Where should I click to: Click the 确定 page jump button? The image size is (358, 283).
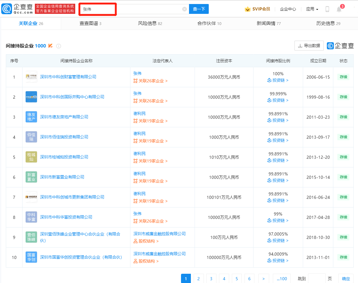pos(346,279)
